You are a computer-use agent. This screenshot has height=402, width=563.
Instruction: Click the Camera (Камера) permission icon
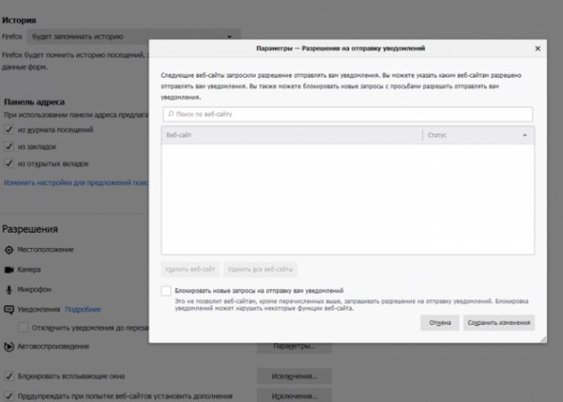pyautogui.click(x=9, y=270)
